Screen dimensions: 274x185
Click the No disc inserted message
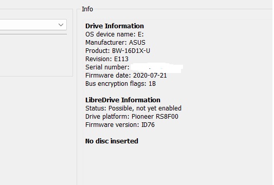point(112,141)
